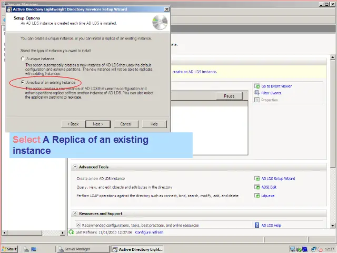Screen dimensions: 337x253
Task: Open the Start menu
Action: tap(9, 249)
